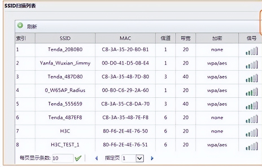Select the Yanfa_Wuxian_Jimmy network

point(65,63)
